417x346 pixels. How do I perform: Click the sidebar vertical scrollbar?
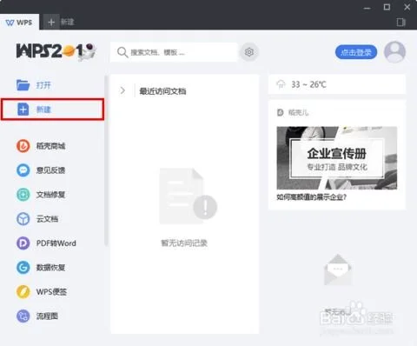pos(106,161)
